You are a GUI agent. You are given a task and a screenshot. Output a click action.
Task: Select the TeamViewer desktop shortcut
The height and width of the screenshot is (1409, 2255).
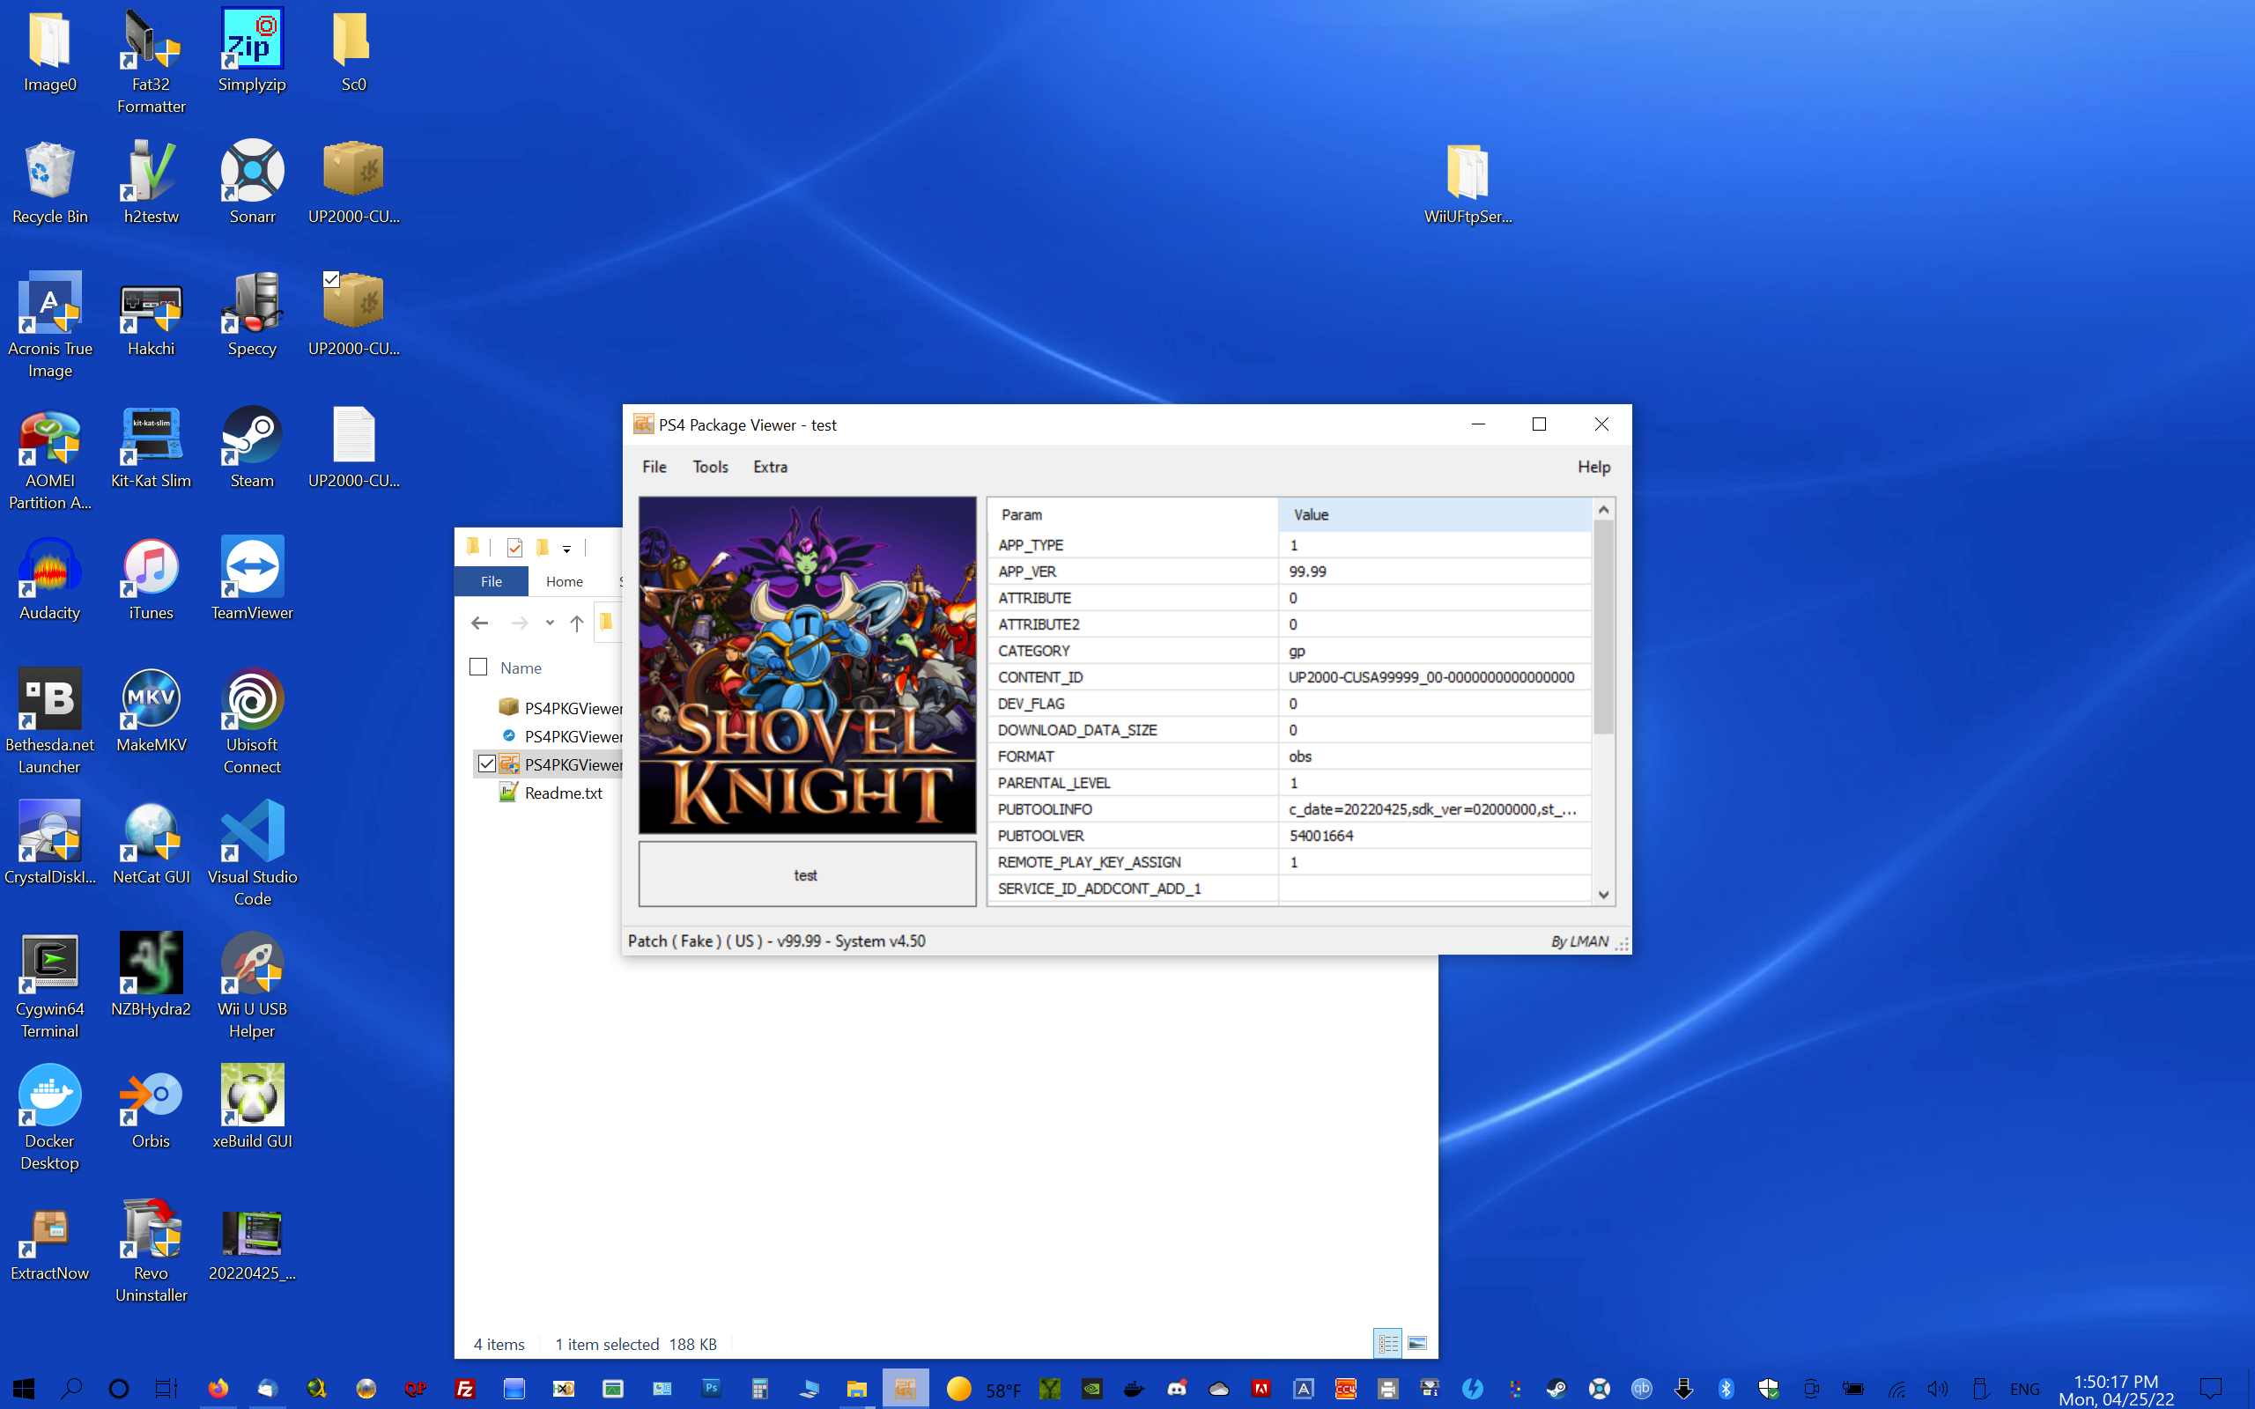coord(252,579)
